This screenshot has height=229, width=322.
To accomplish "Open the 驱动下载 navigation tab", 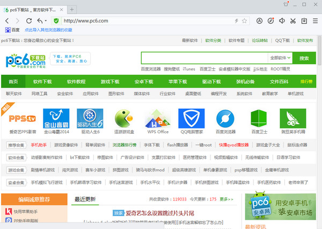I will [x=211, y=82].
